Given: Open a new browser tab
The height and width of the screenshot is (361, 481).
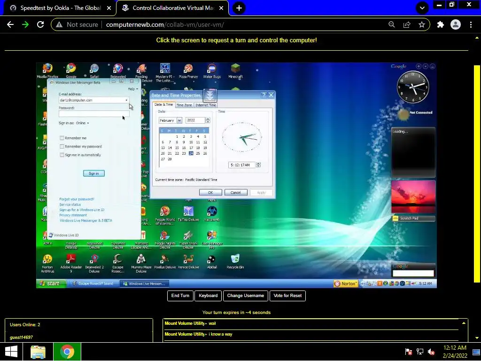Looking at the screenshot, I should (239, 8).
